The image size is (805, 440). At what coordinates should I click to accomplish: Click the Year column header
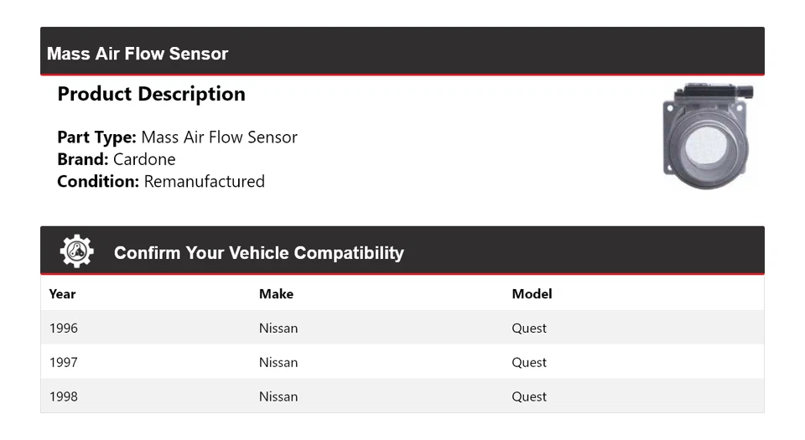pyautogui.click(x=62, y=293)
